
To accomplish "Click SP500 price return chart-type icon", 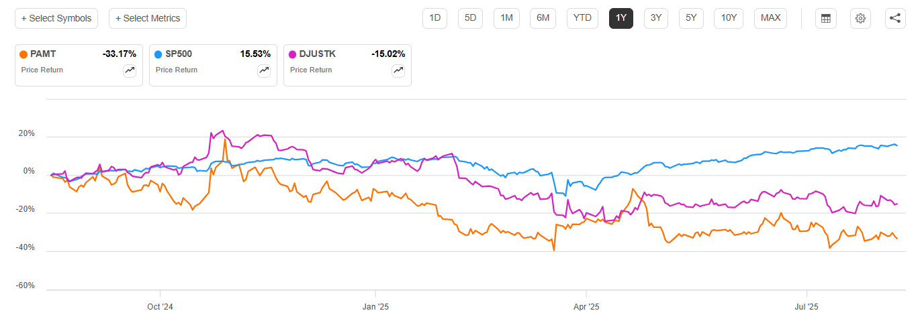I will [264, 70].
